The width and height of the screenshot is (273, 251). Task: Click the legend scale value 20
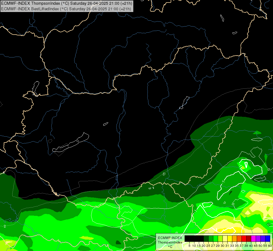204,246
